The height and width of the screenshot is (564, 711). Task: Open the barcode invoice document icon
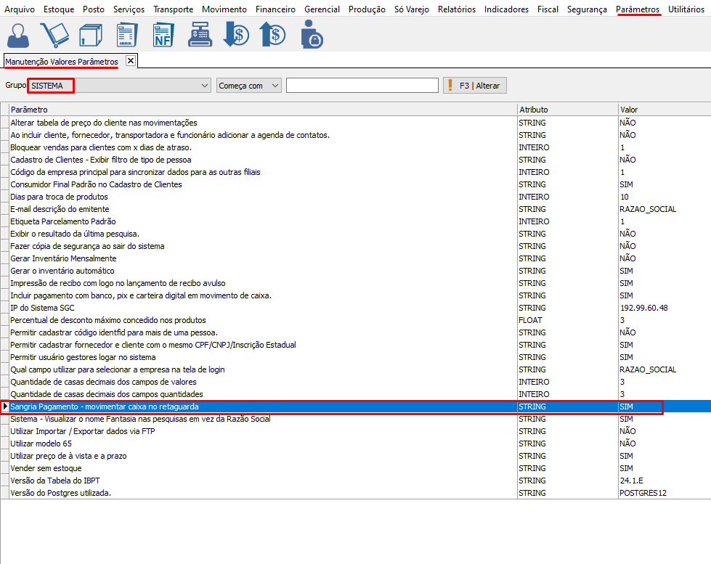point(126,34)
